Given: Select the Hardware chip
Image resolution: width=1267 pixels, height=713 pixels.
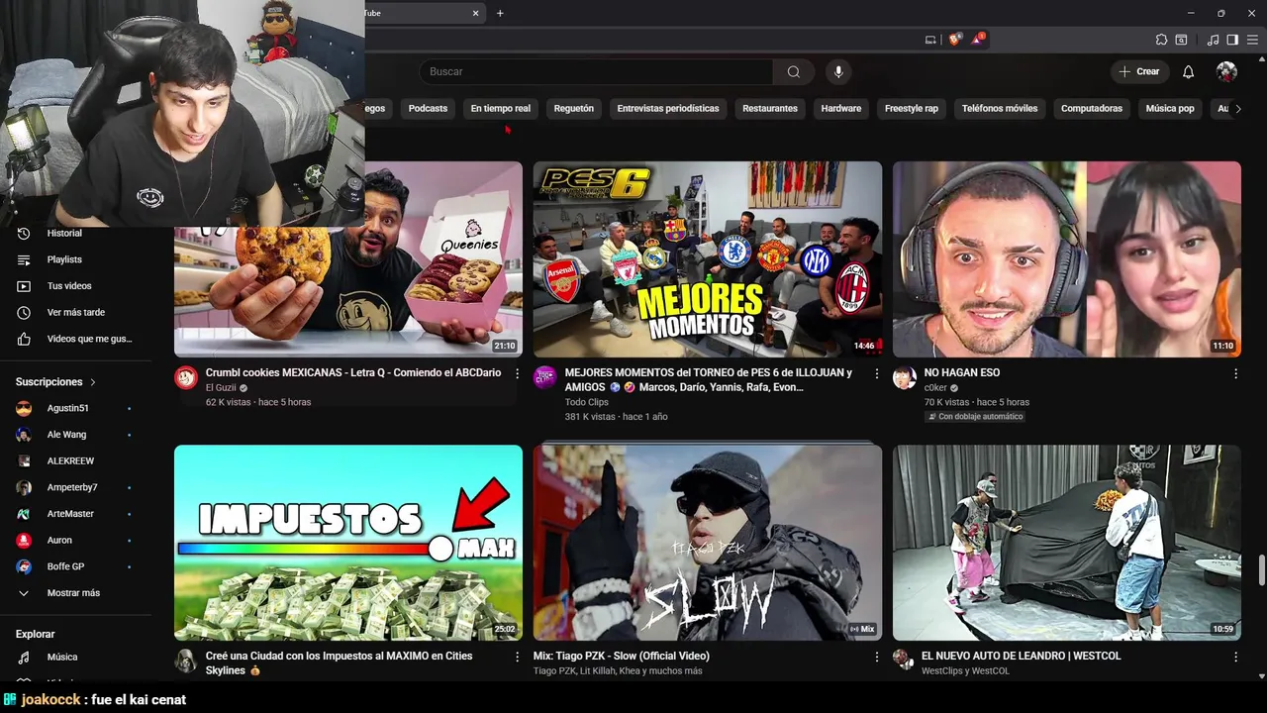Looking at the screenshot, I should pos(841,109).
